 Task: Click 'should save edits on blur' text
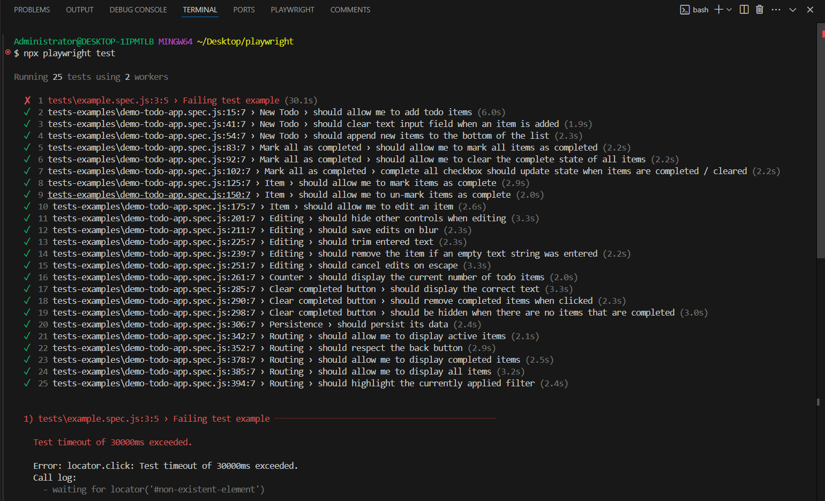point(378,230)
